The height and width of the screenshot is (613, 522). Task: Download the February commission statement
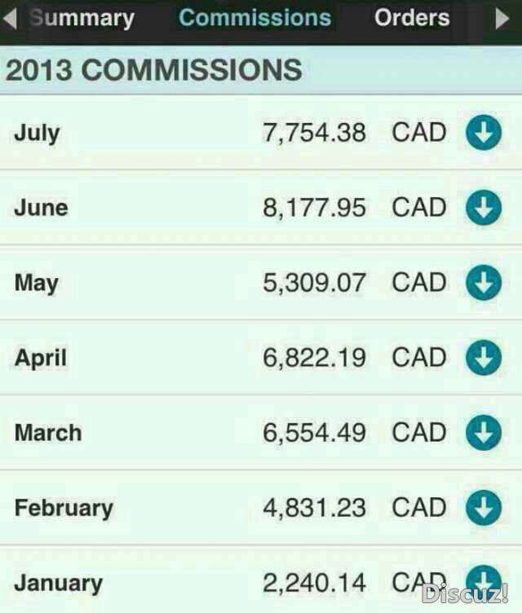tap(484, 508)
